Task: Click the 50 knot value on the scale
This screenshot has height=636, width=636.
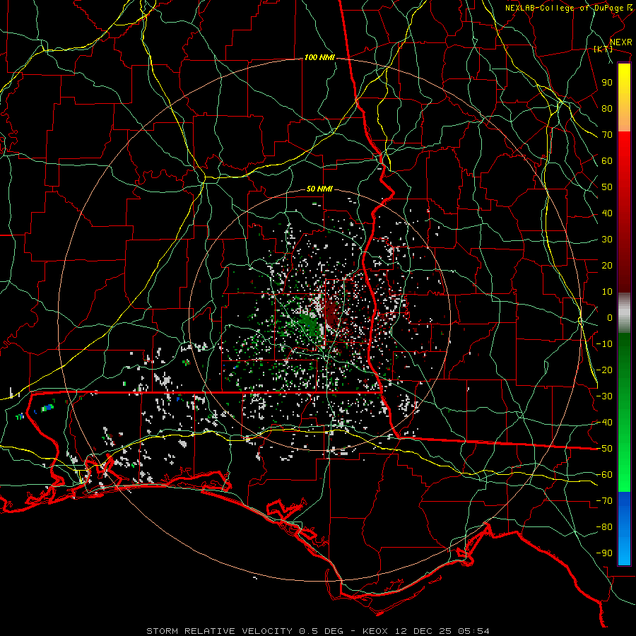Action: [x=607, y=187]
